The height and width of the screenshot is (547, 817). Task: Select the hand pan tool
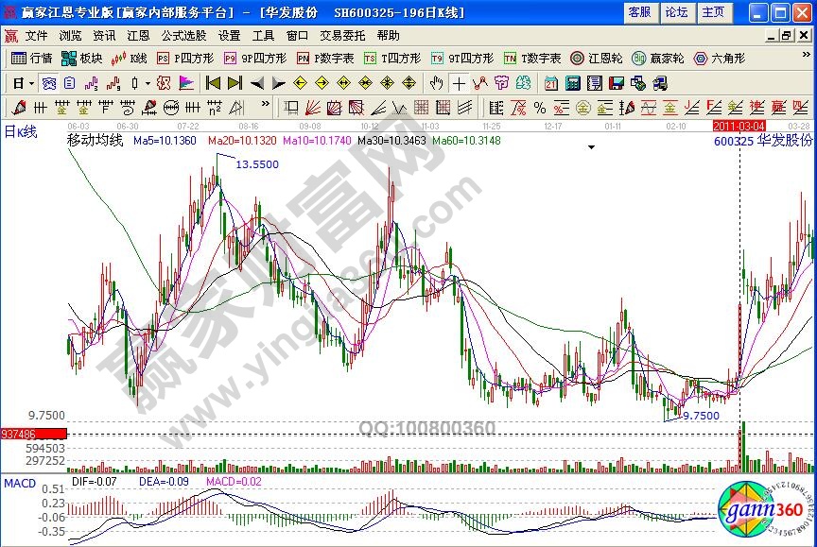(x=436, y=83)
